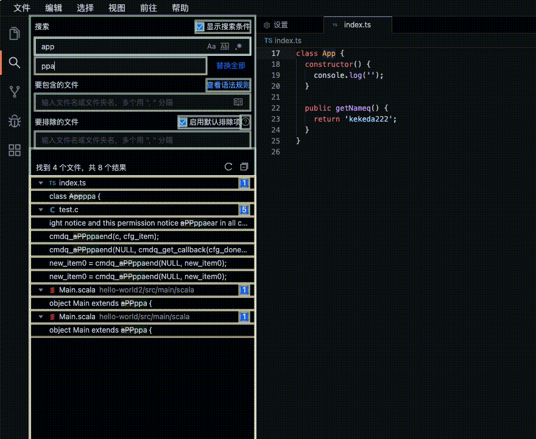Collapse the test.c result group
536x439 pixels.
pyautogui.click(x=41, y=210)
